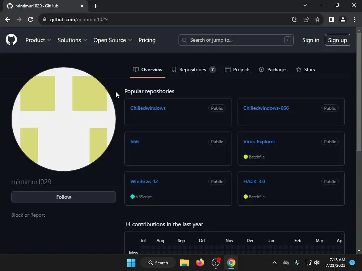Open the Pricing page
This screenshot has height=271, width=362.
tap(147, 40)
